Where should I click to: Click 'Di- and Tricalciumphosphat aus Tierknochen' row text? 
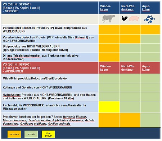click(41, 57)
